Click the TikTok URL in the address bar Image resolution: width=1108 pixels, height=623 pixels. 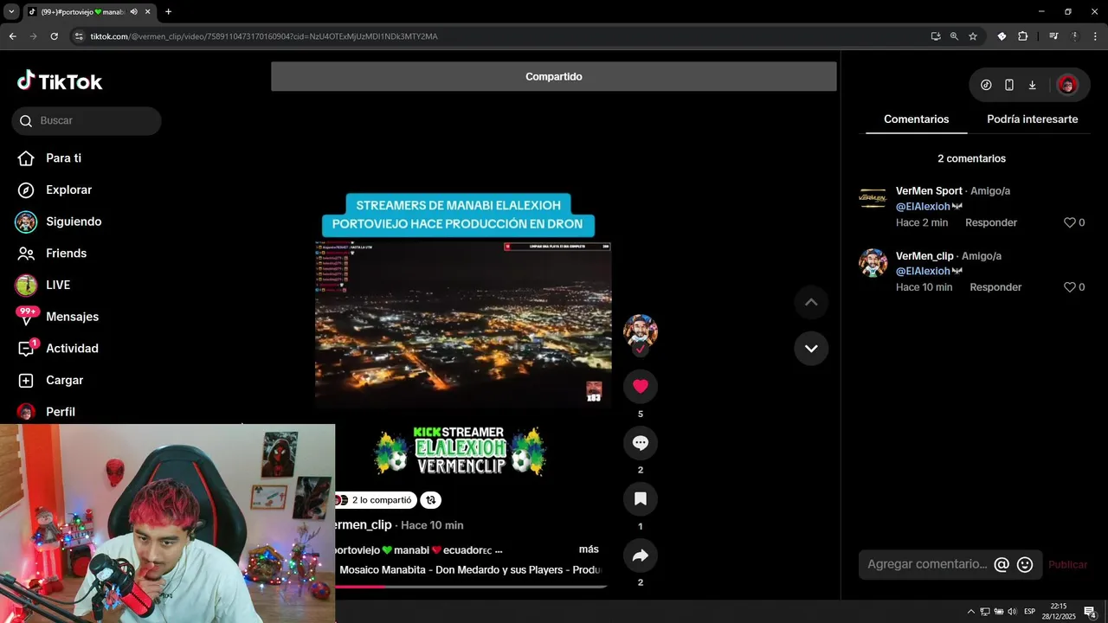pyautogui.click(x=264, y=36)
